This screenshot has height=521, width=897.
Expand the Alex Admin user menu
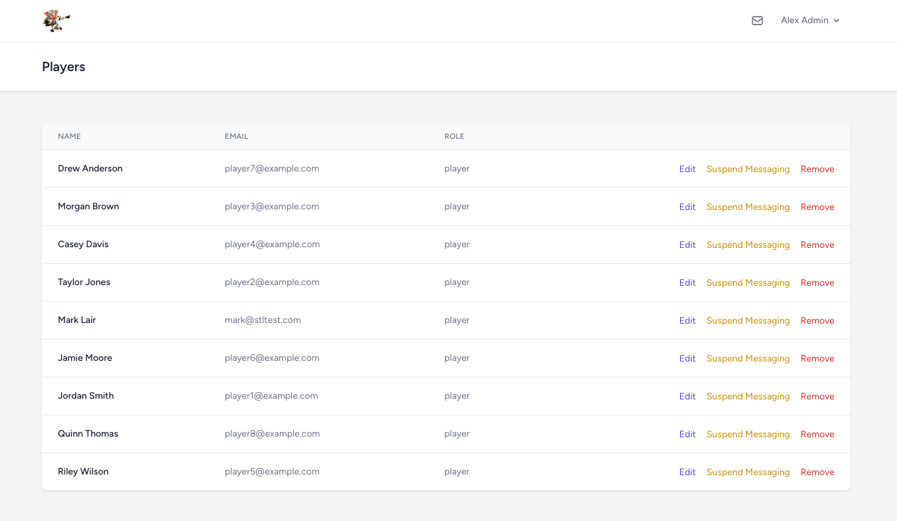[810, 21]
